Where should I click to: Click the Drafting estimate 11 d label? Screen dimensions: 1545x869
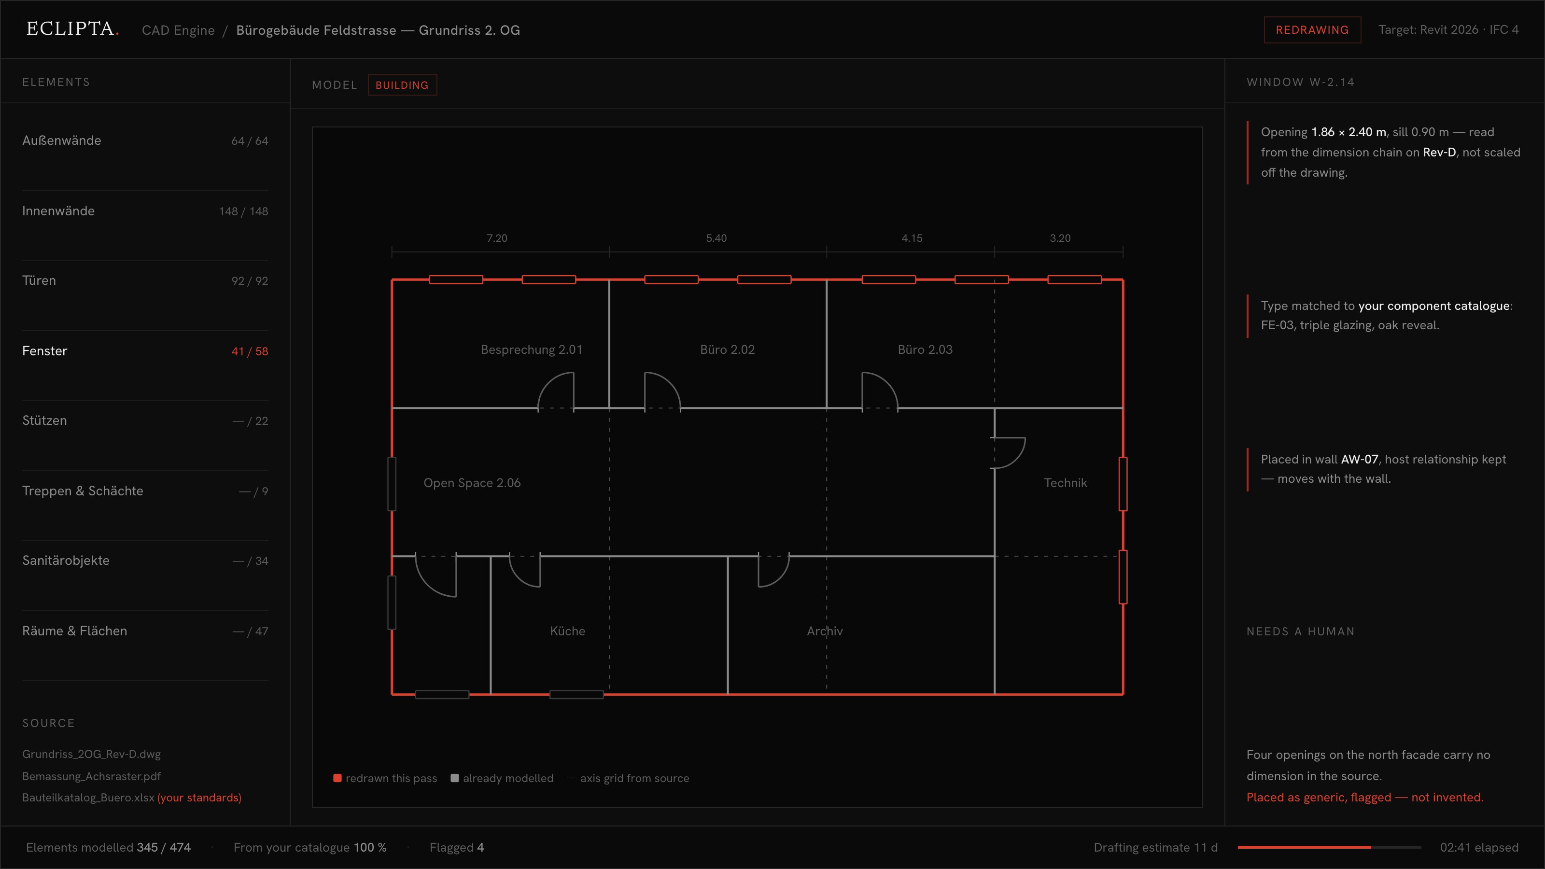[x=1156, y=847]
